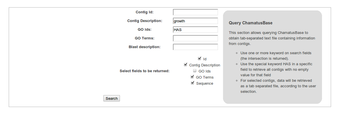Click the "Blast description:" label
The height and width of the screenshot is (136, 352).
145,47
